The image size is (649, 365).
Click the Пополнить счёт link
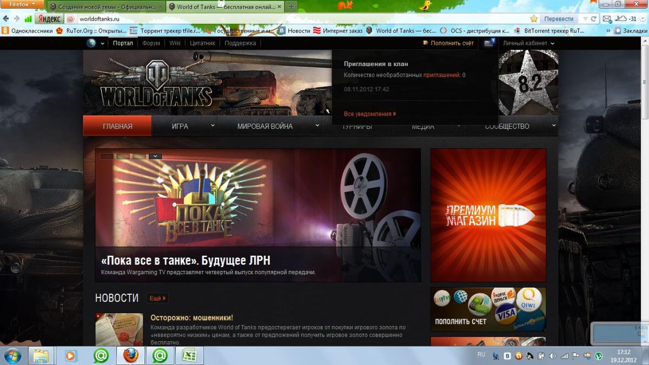coord(448,43)
